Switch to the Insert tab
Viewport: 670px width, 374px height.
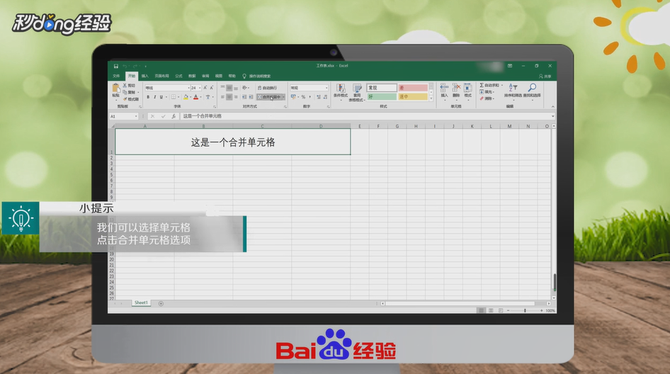coord(145,76)
